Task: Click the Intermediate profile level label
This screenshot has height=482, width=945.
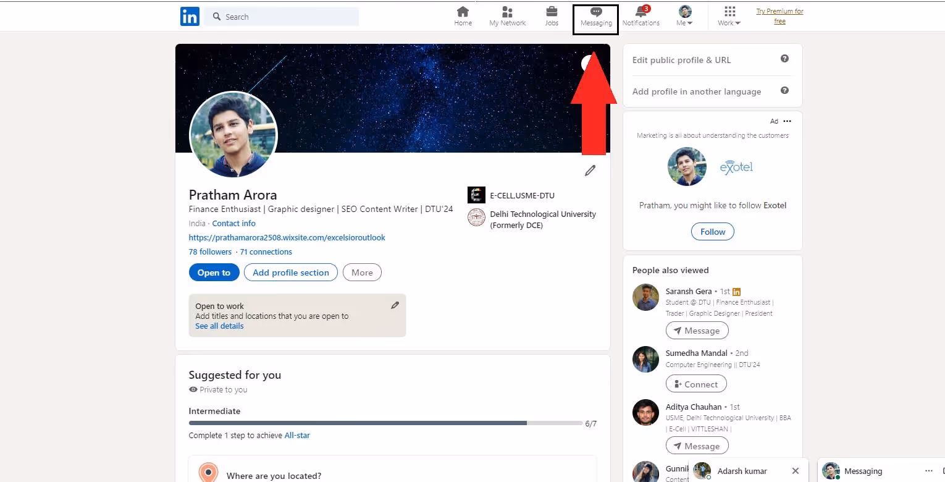Action: [x=214, y=411]
